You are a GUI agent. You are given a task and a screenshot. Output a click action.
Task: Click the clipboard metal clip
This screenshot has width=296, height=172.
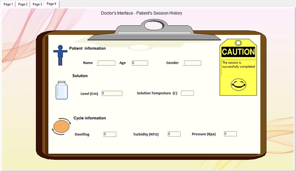(x=154, y=30)
